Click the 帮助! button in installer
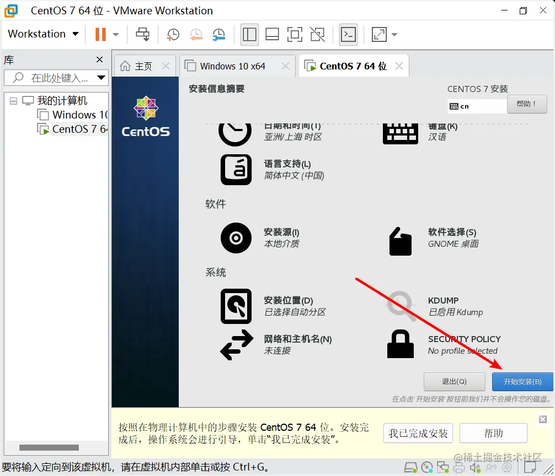The height and width of the screenshot is (476, 555). coord(527,104)
